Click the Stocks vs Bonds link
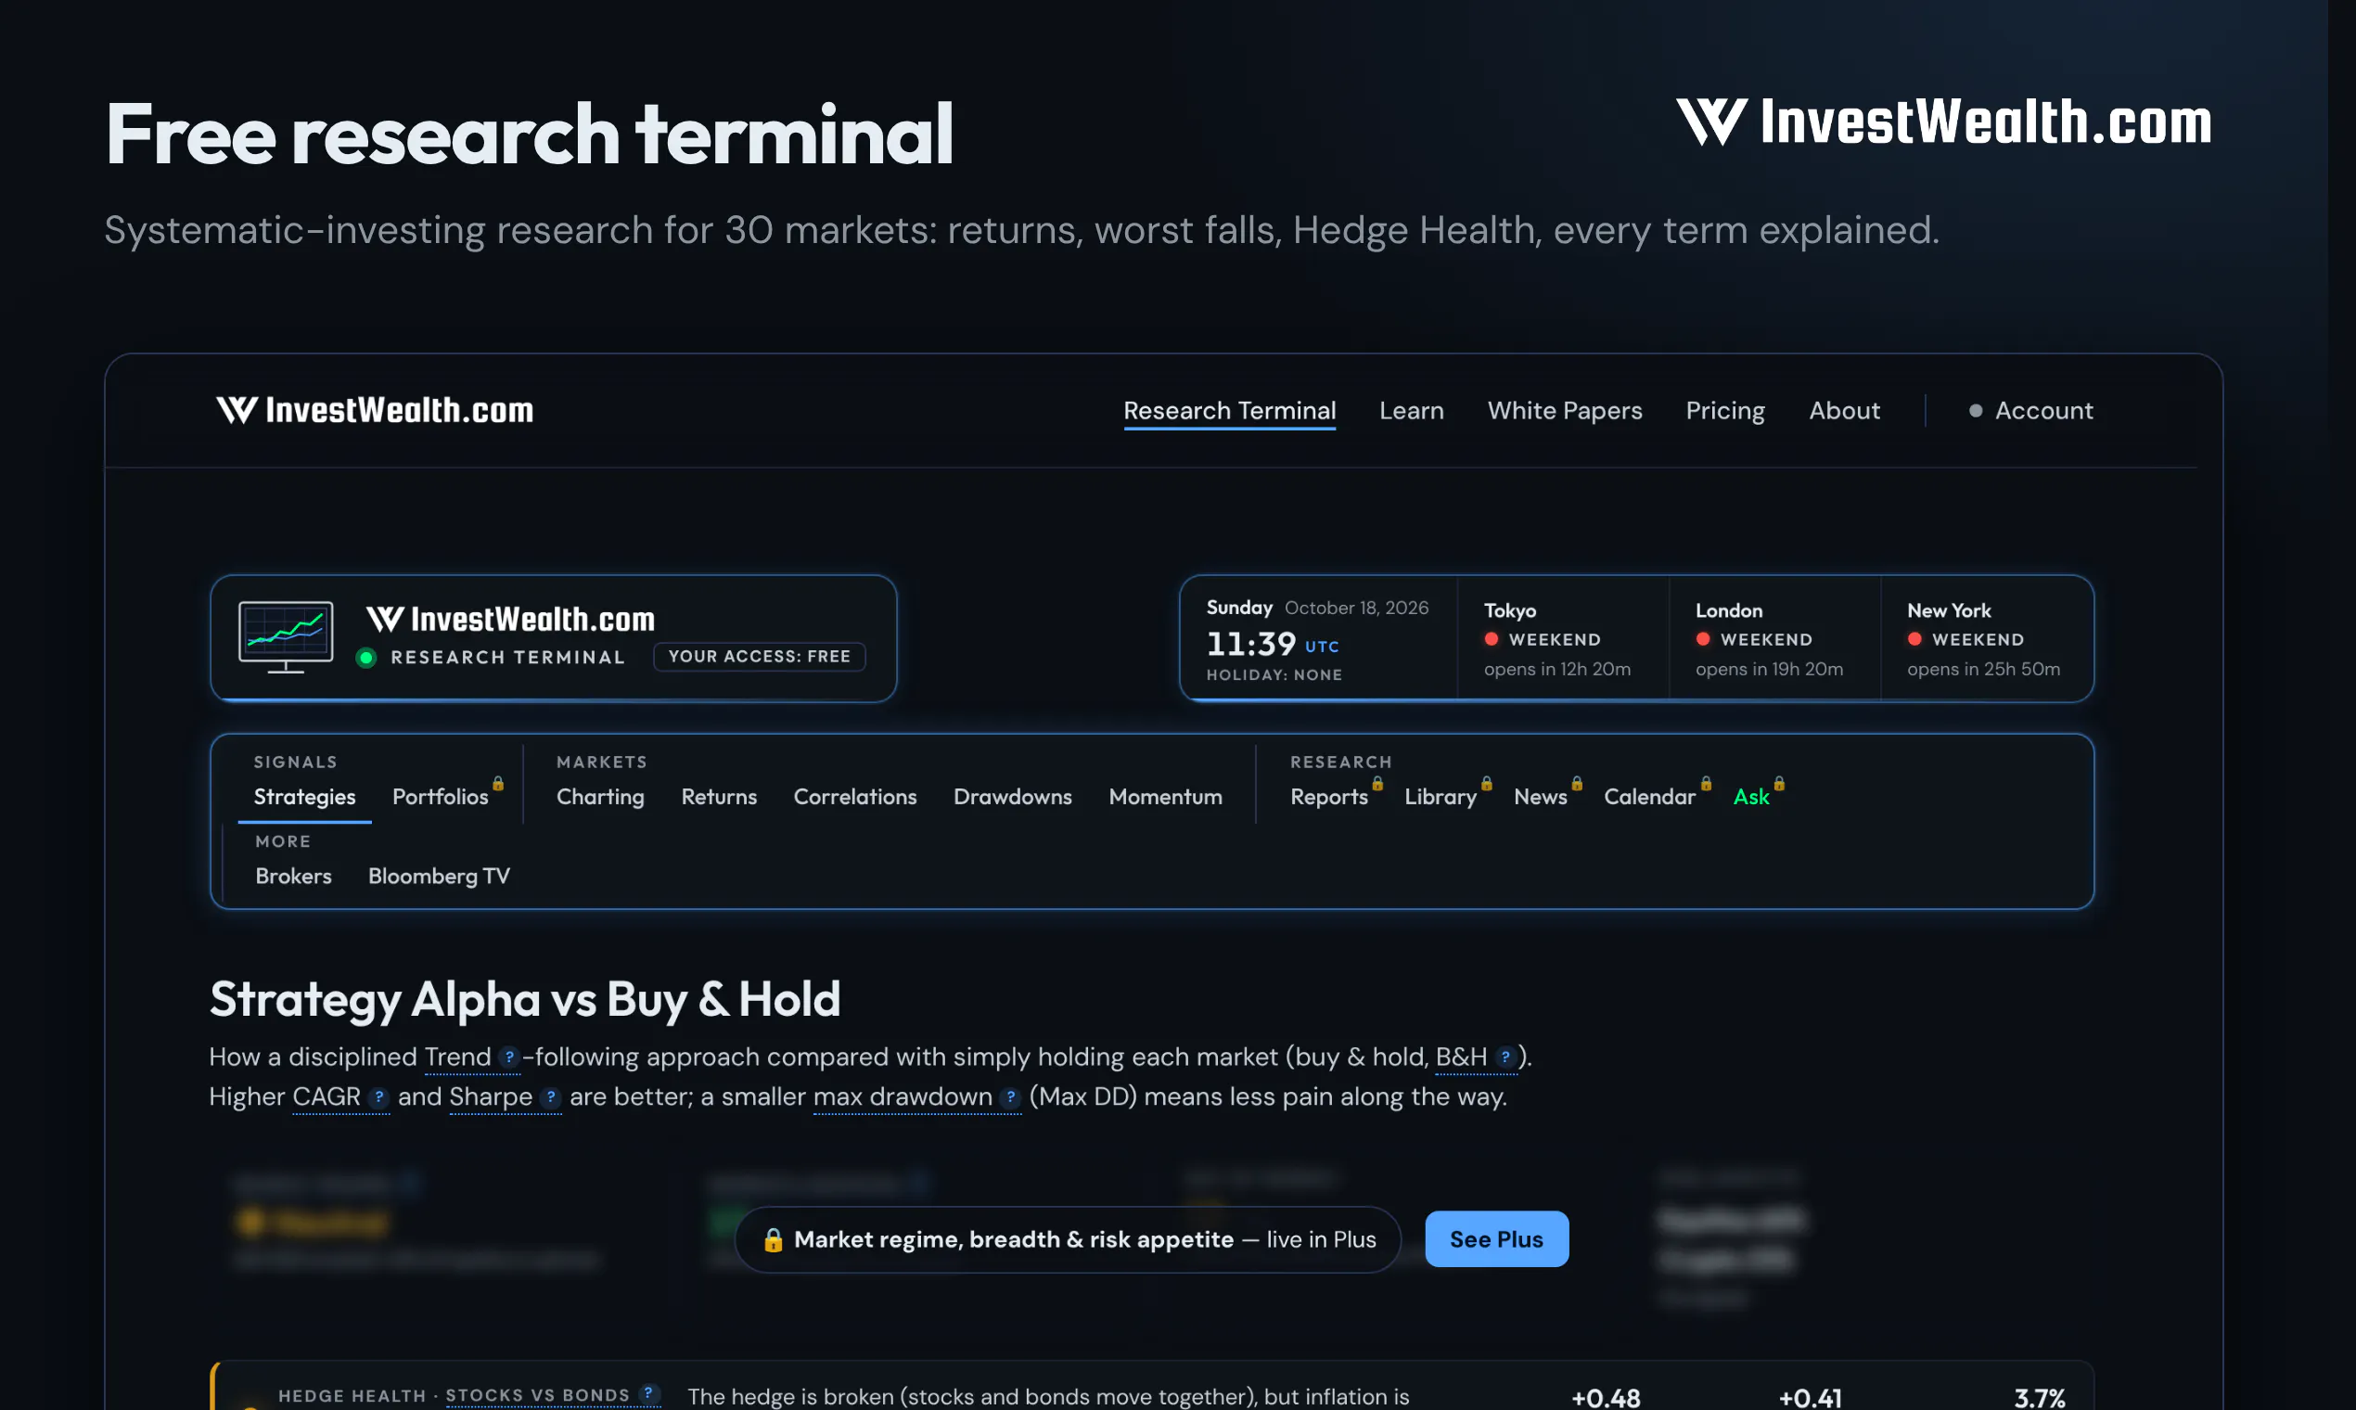 [x=537, y=1395]
